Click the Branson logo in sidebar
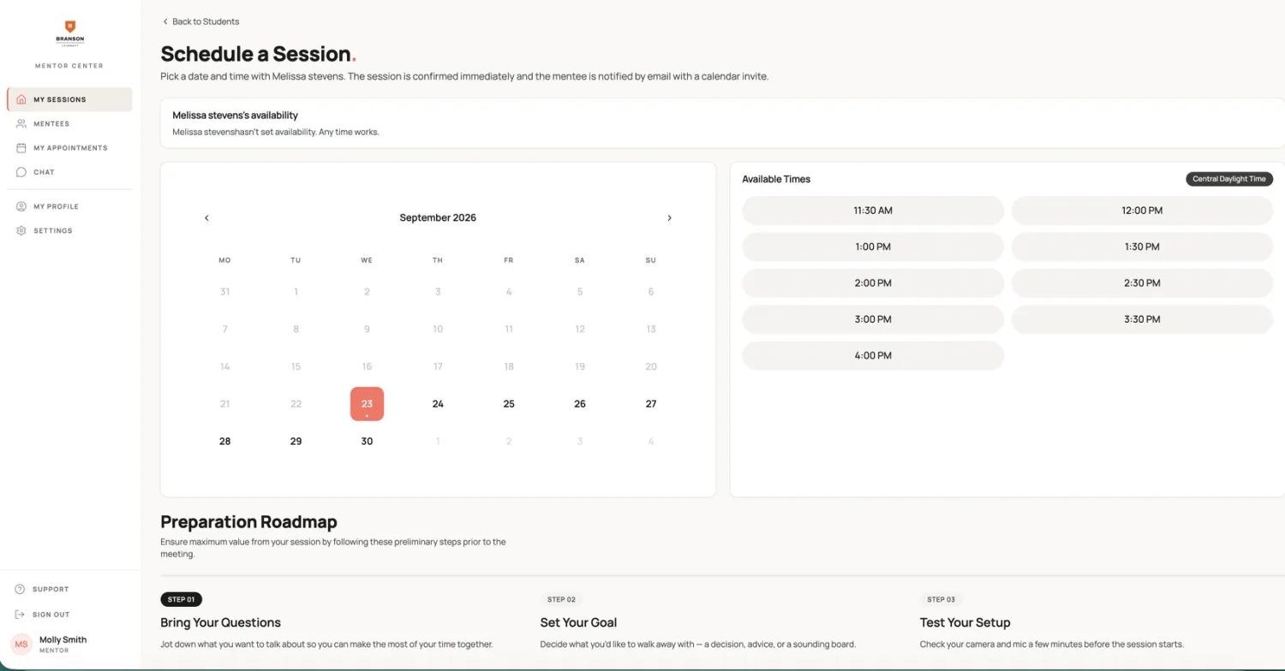The image size is (1285, 671). (69, 33)
